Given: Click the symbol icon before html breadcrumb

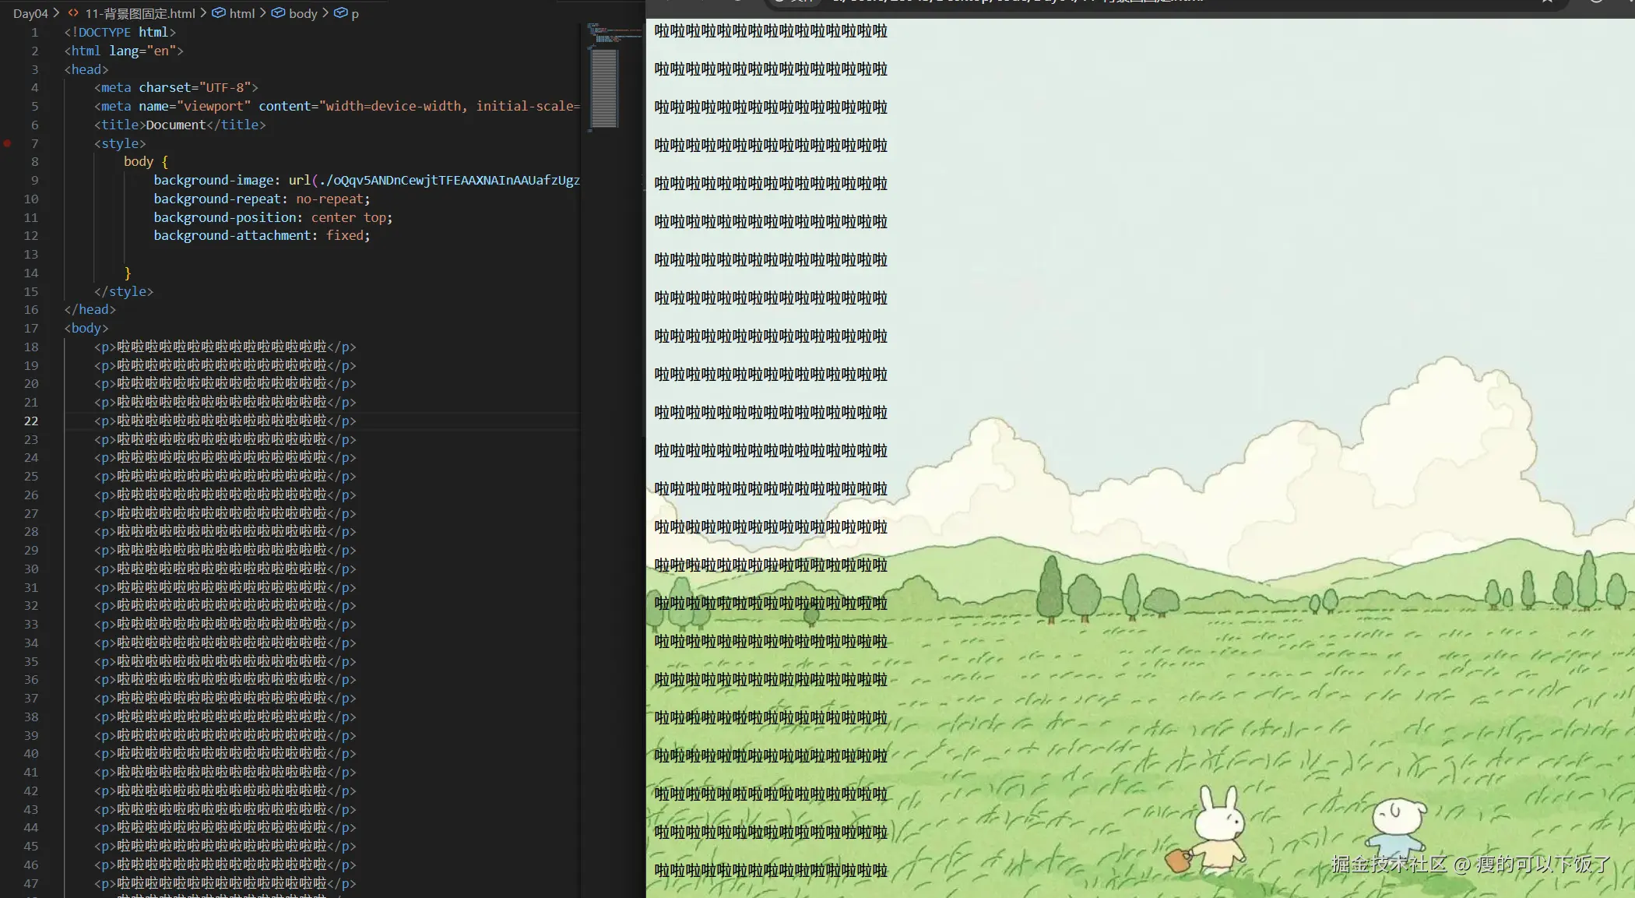Looking at the screenshot, I should coord(220,13).
